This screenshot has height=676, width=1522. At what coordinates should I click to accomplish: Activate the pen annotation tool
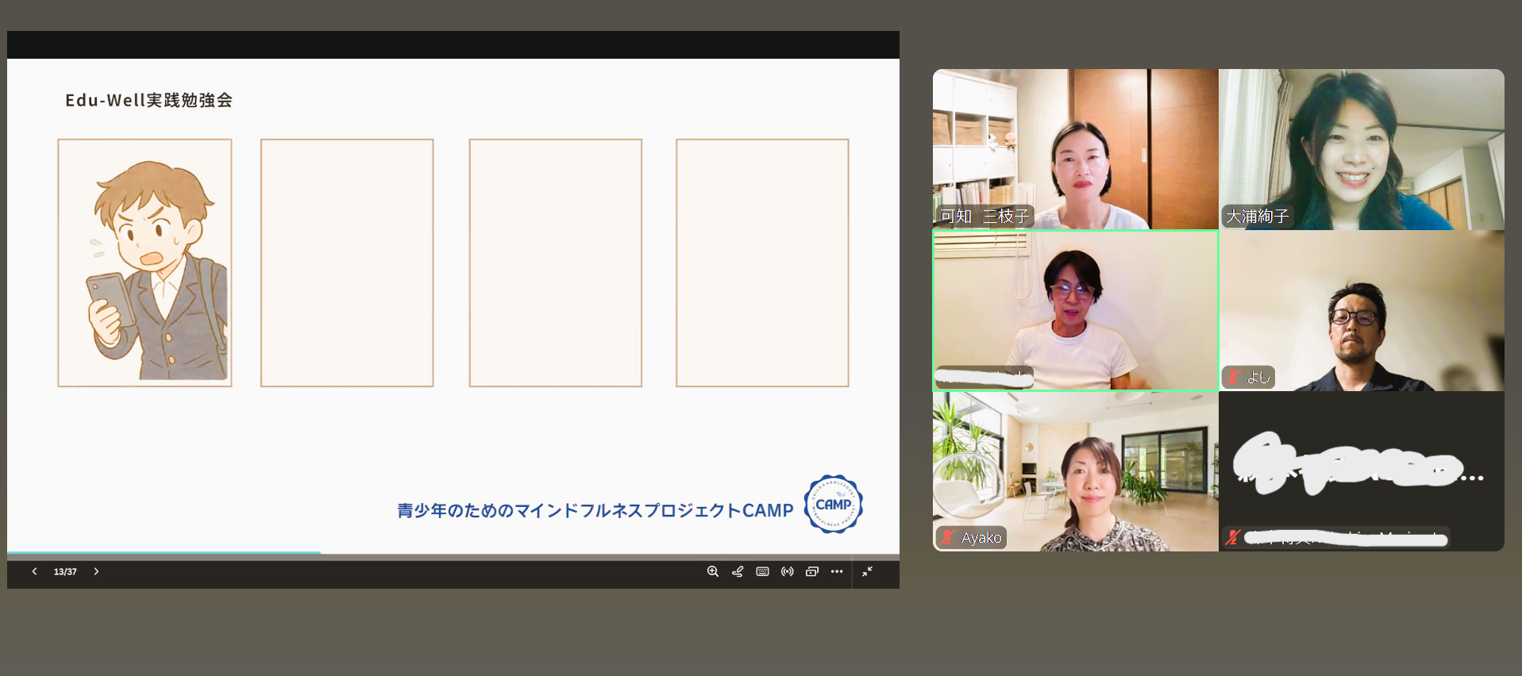tap(738, 571)
